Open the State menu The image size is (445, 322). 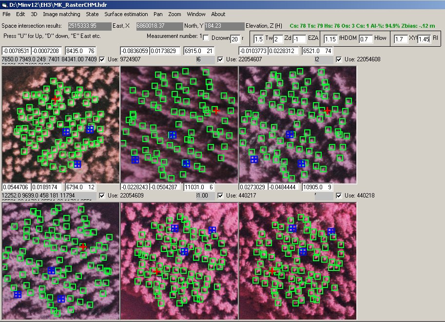92,14
